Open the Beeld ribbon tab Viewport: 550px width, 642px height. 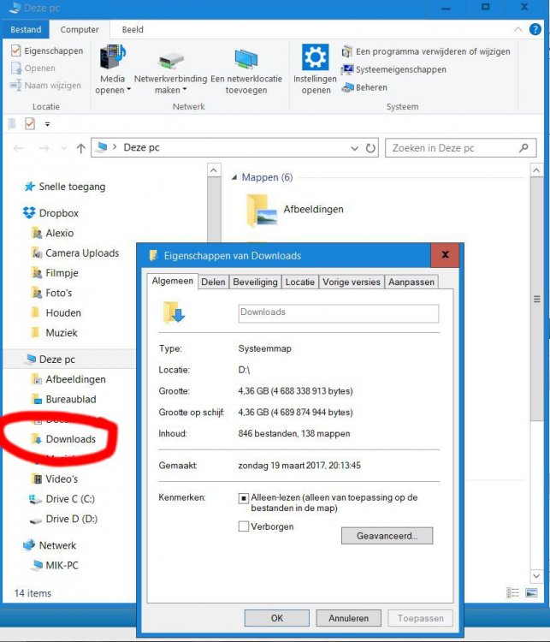[133, 29]
